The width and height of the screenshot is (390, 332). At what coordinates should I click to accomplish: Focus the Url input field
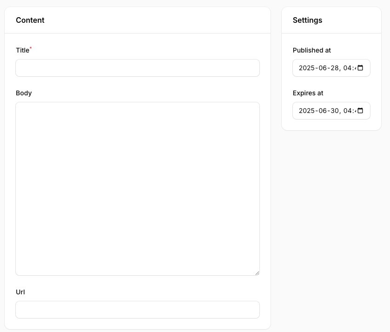(x=138, y=310)
